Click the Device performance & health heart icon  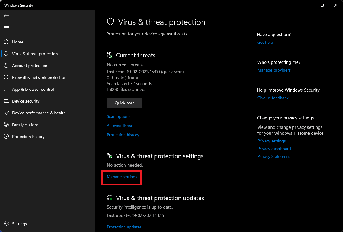coord(6,113)
